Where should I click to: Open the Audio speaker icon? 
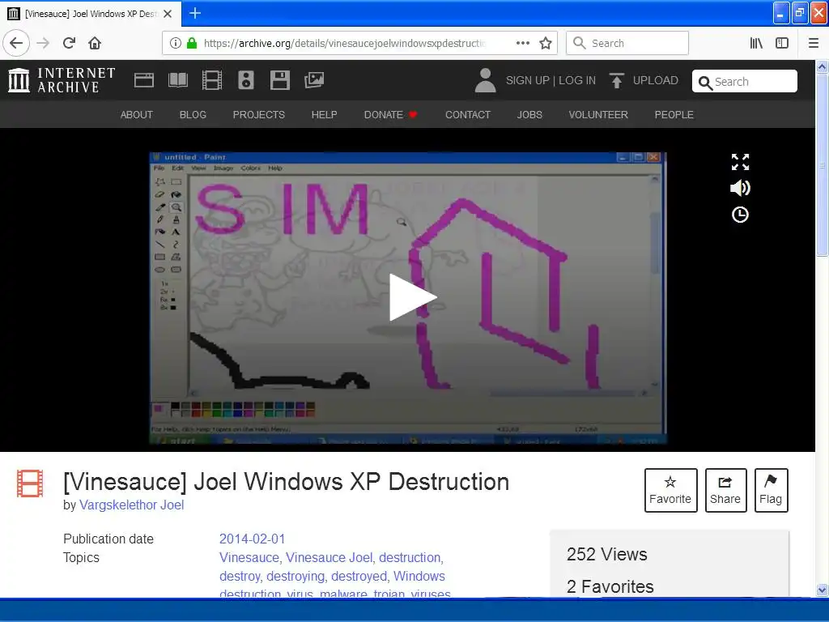(x=246, y=80)
